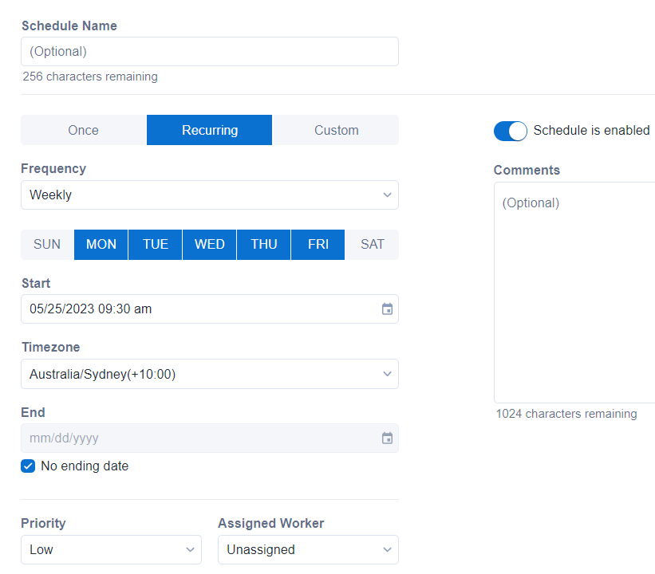Open the Start date calendar picker
This screenshot has width=655, height=574.
coord(387,309)
